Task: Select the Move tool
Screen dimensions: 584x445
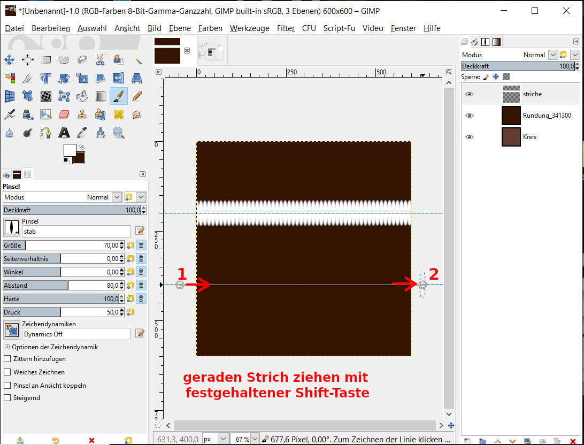Action: coord(9,59)
